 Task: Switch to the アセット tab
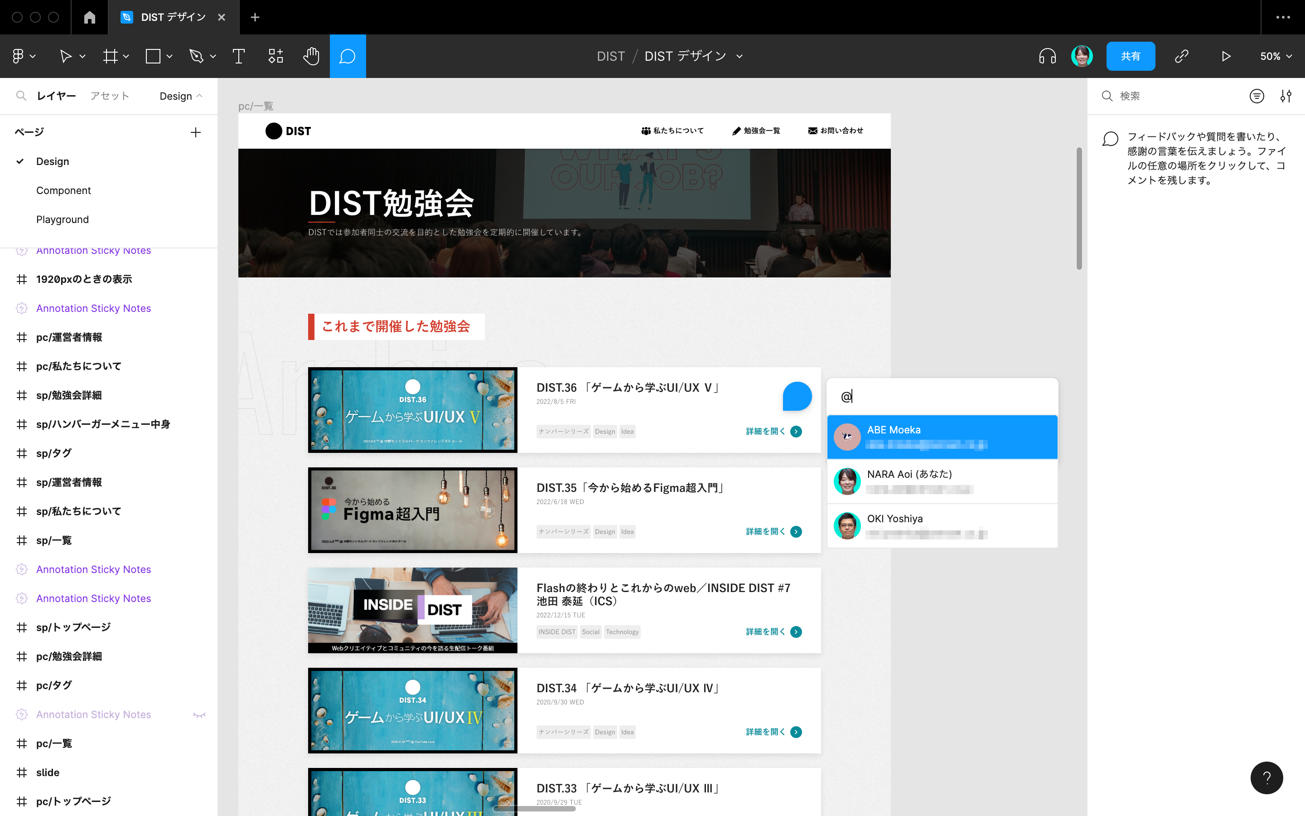110,96
